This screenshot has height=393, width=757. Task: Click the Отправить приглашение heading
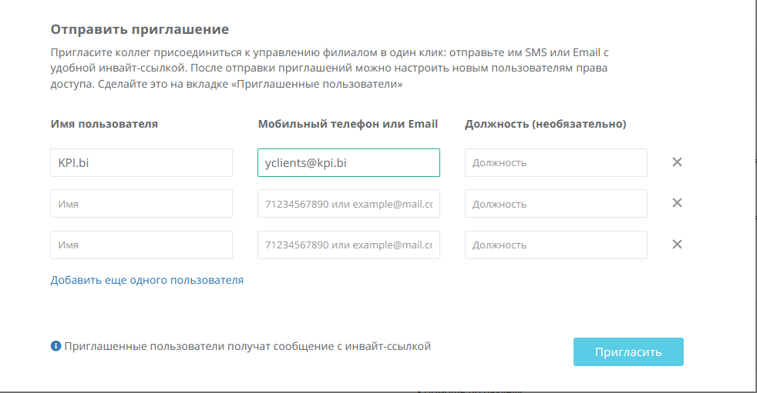click(140, 30)
